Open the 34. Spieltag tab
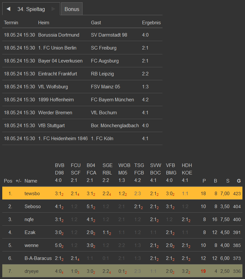 click(x=31, y=9)
